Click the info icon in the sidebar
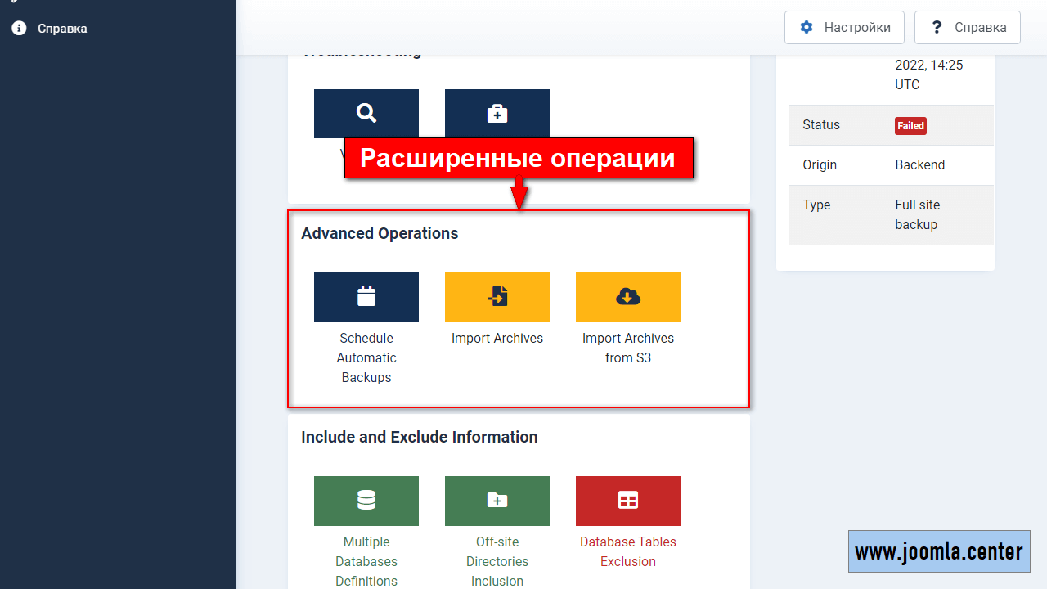1047x589 pixels. (x=19, y=29)
